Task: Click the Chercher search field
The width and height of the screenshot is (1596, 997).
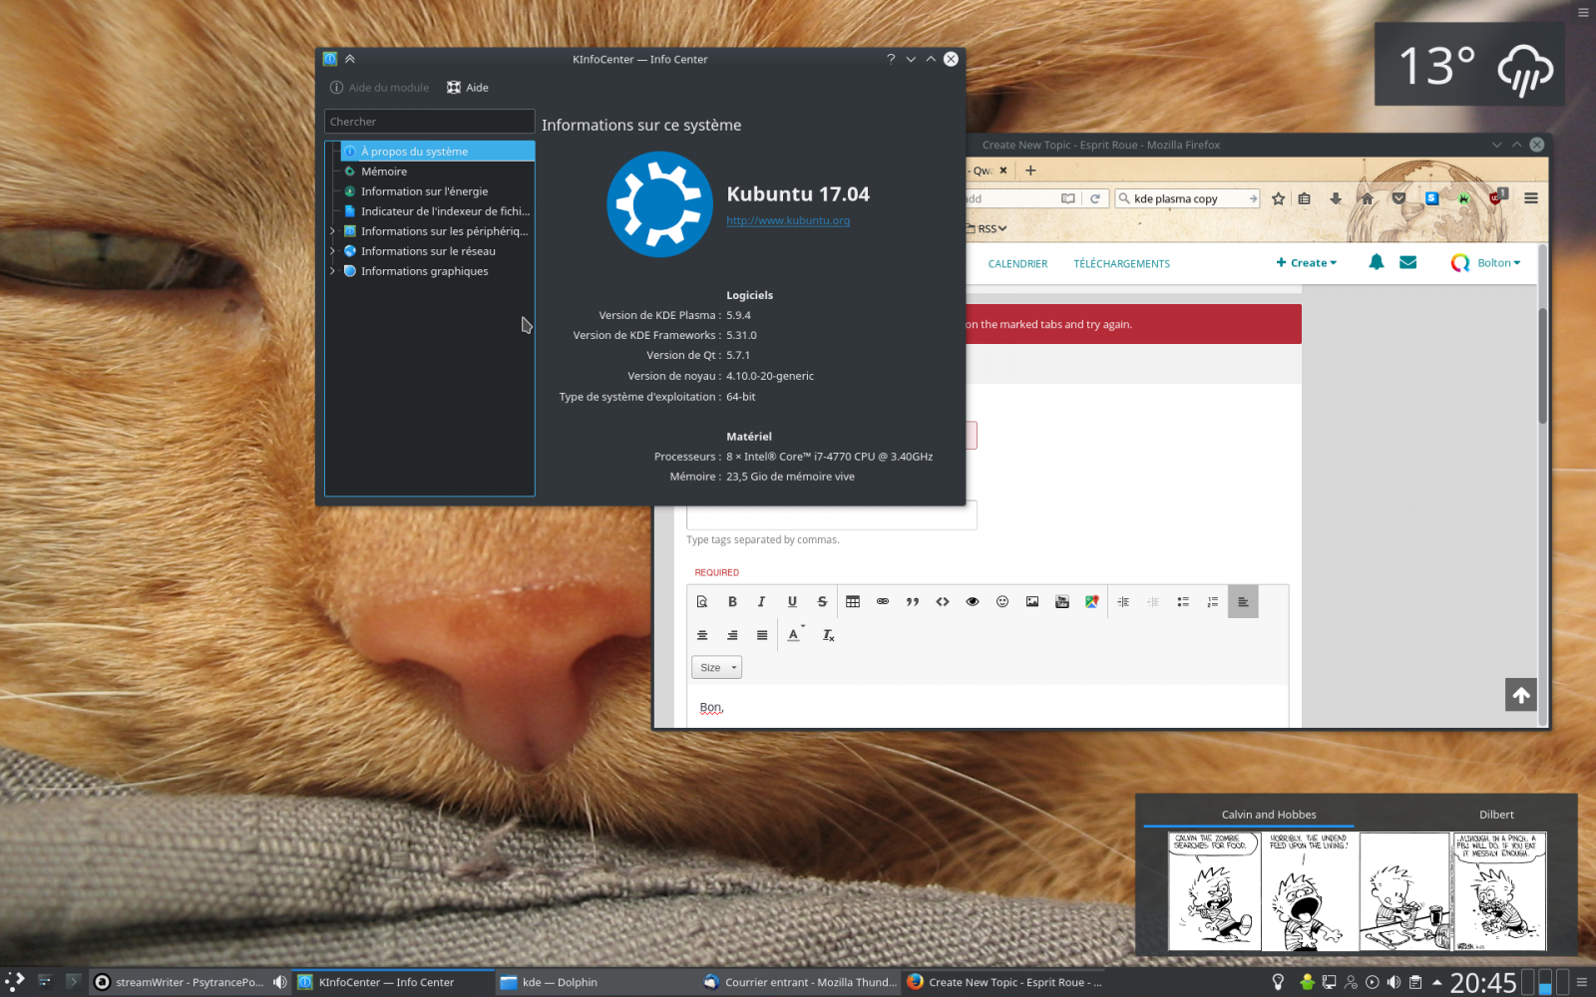Action: [429, 122]
